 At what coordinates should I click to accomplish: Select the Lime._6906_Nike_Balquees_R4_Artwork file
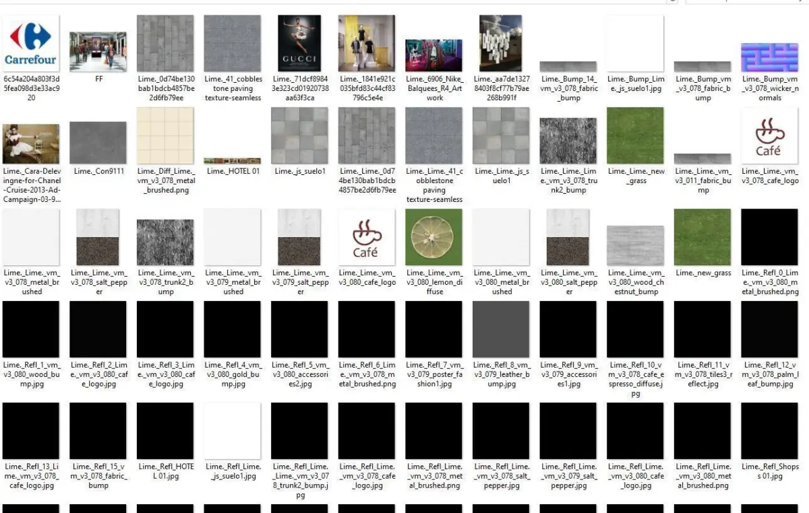(434, 56)
